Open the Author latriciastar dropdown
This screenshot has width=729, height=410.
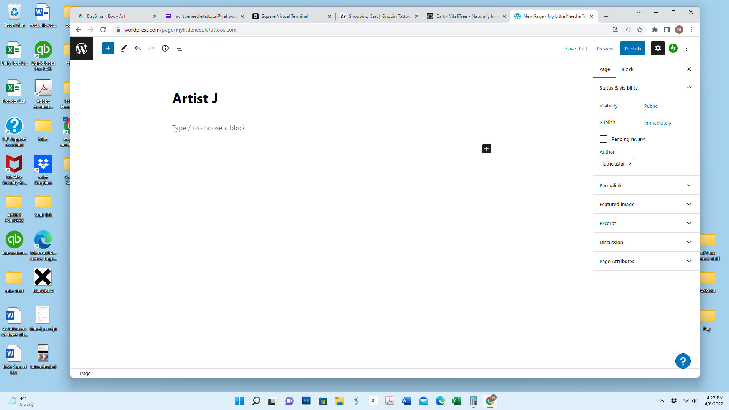617,164
